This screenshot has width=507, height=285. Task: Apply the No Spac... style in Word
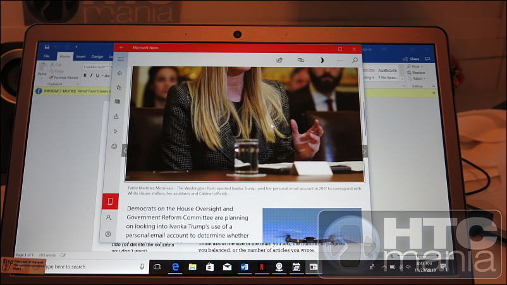tap(388, 74)
